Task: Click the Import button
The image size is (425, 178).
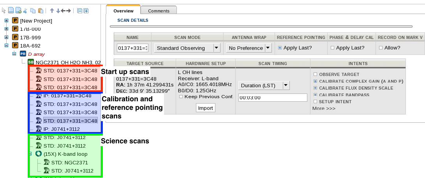Action: coord(205,108)
